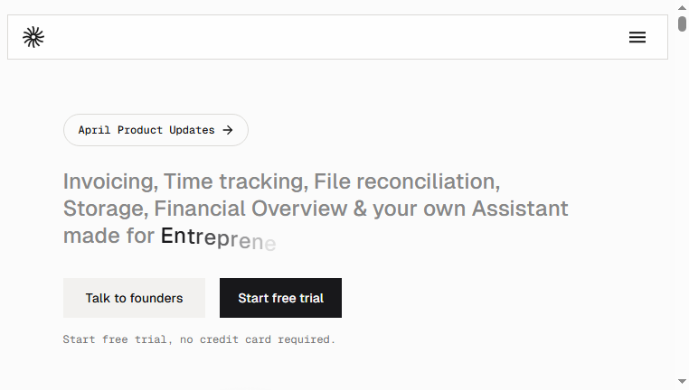Click the no credit card required note
The image size is (689, 390).
click(x=258, y=339)
